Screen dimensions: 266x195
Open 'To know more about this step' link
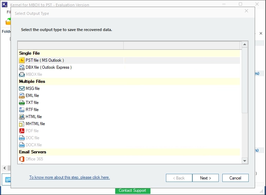click(x=69, y=177)
